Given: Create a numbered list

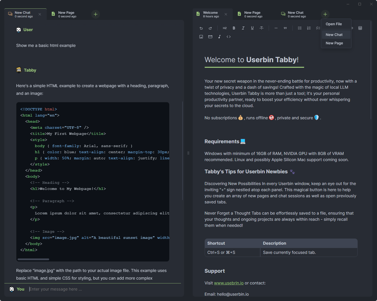Looking at the screenshot, I should [x=309, y=28].
